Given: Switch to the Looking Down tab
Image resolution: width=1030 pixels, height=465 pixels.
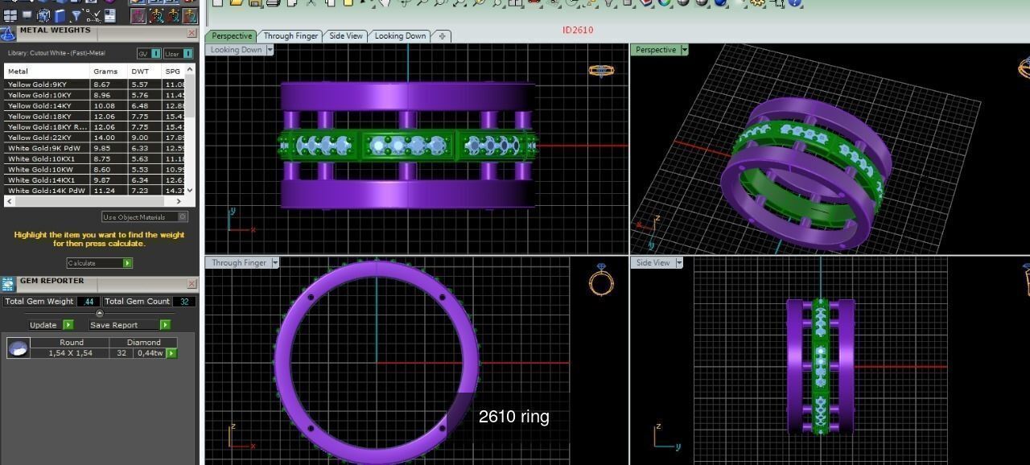Looking at the screenshot, I should pos(400,35).
